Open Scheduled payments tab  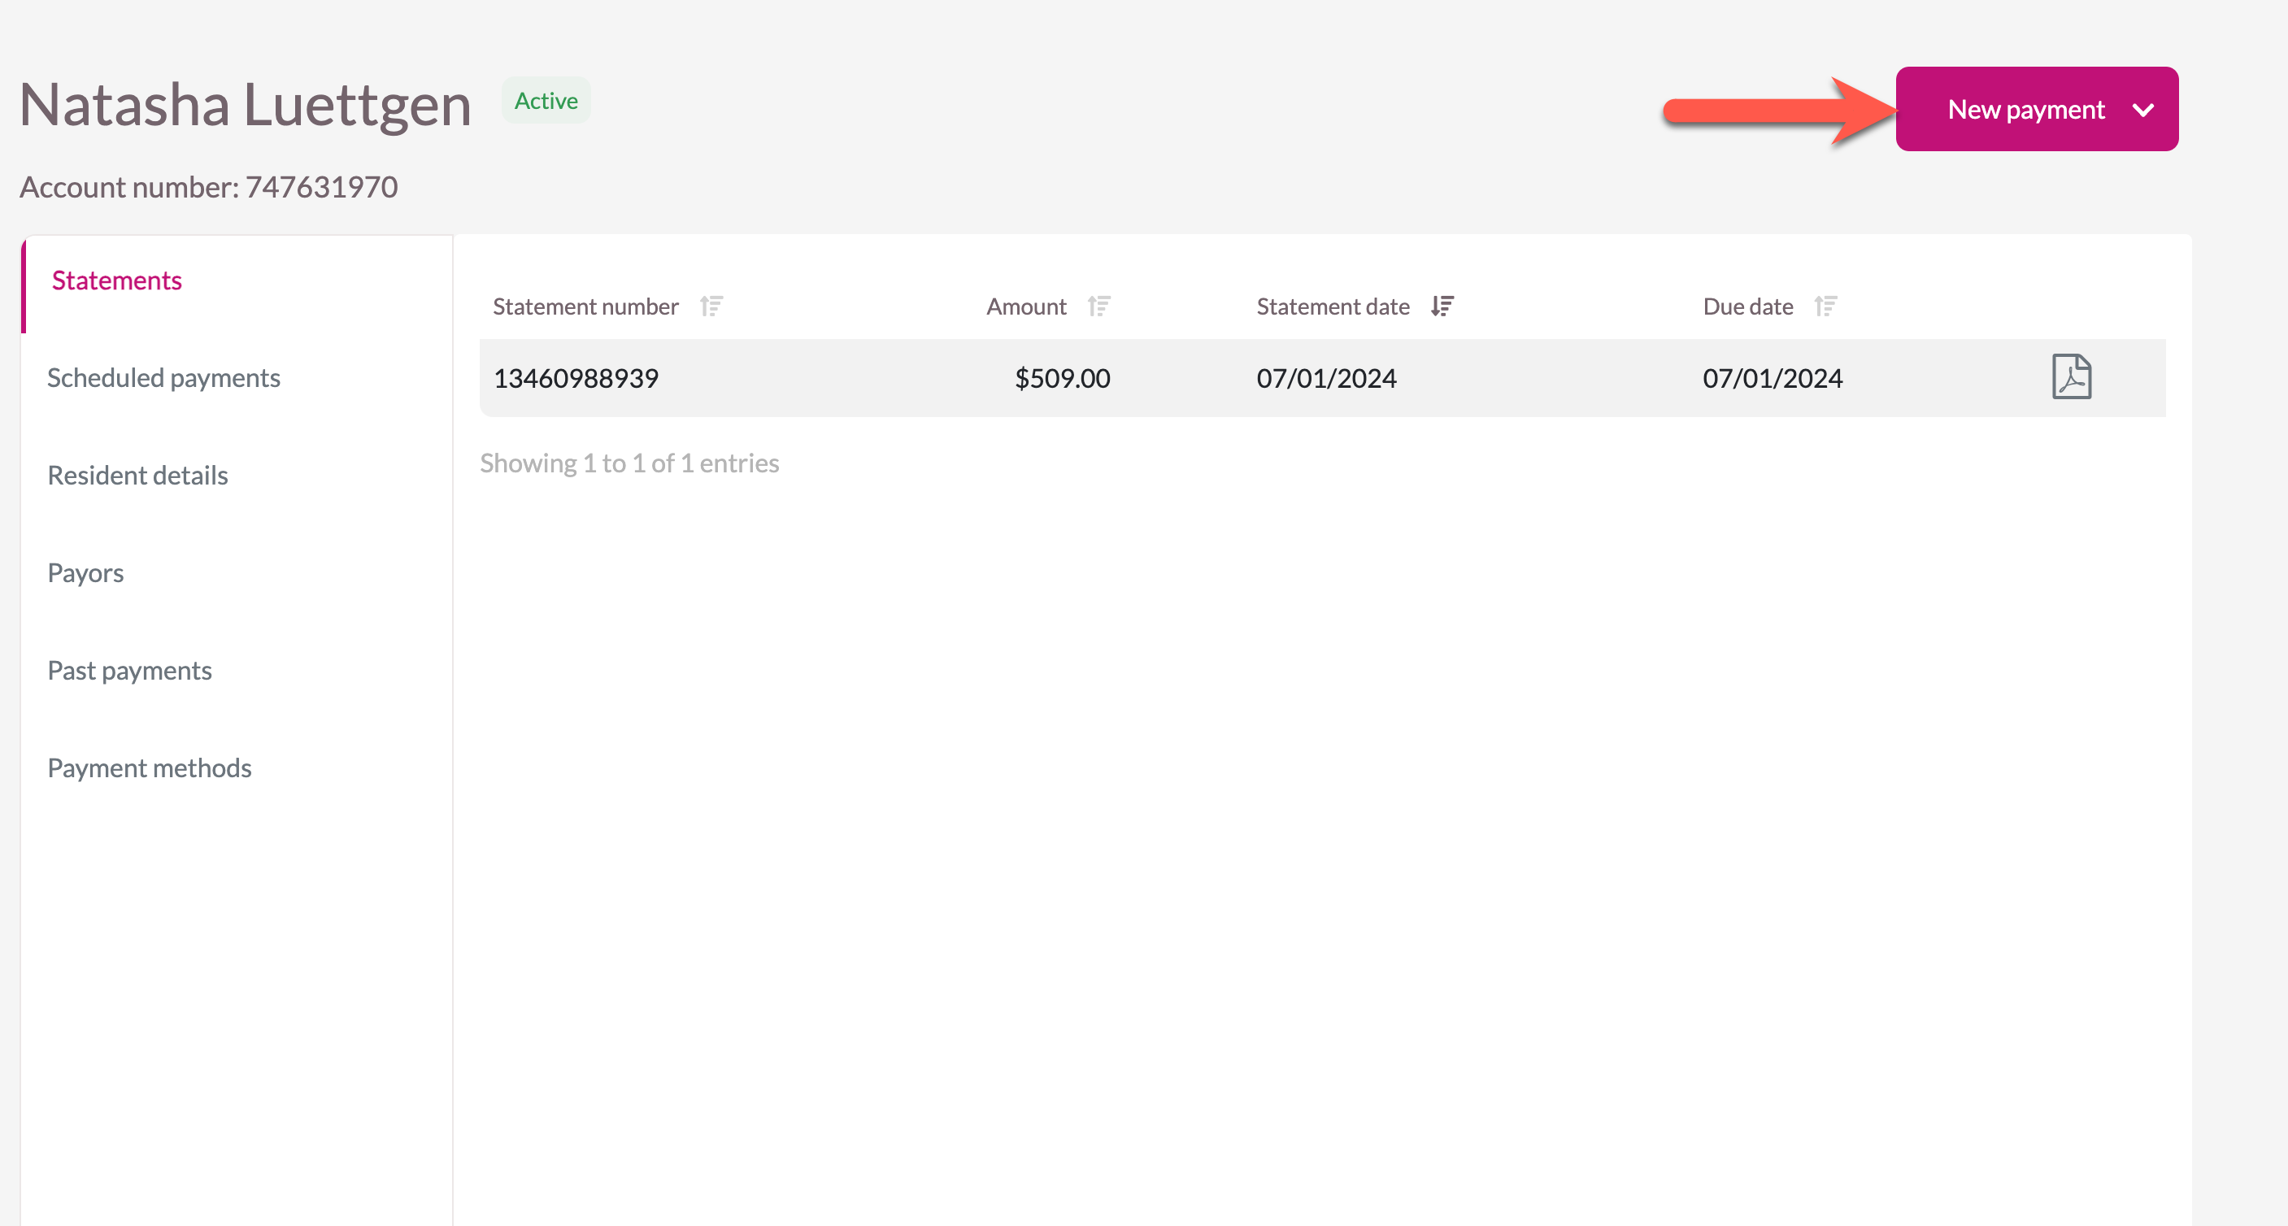163,379
